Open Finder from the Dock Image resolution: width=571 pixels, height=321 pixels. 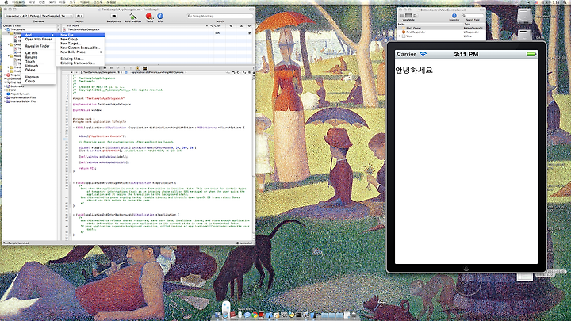pyautogui.click(x=218, y=315)
